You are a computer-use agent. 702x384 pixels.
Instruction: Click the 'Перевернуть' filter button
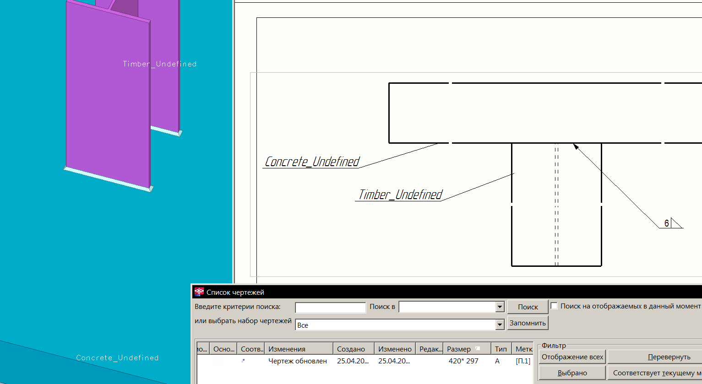pyautogui.click(x=669, y=357)
